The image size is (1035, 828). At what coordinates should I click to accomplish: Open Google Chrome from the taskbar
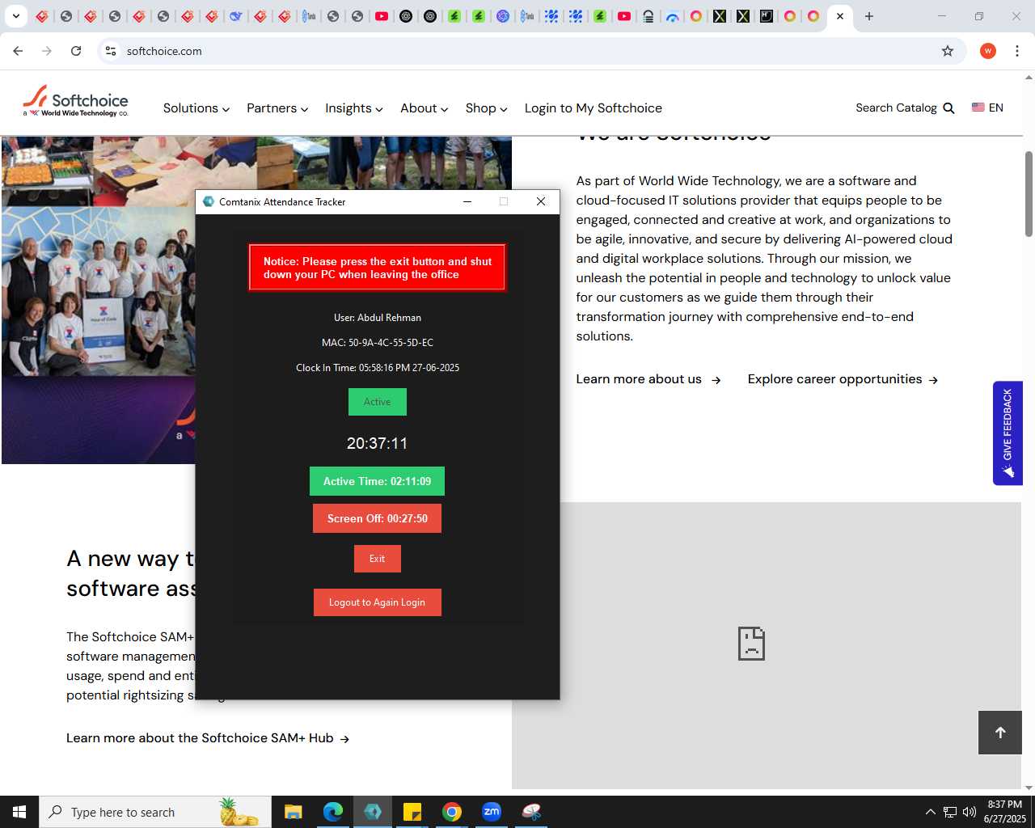point(452,812)
